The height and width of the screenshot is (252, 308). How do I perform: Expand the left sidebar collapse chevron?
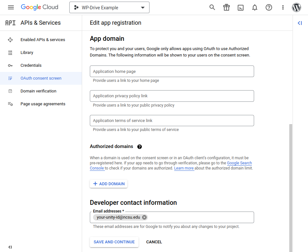pos(10,247)
